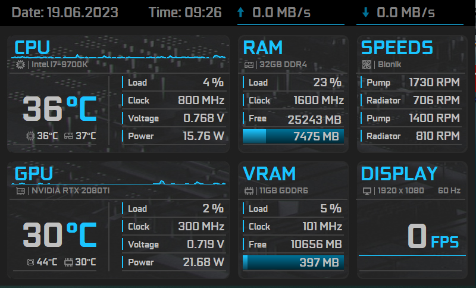The width and height of the screenshot is (476, 288).
Task: Click the CPU Power row showing 15.76 W
Action: click(x=174, y=136)
